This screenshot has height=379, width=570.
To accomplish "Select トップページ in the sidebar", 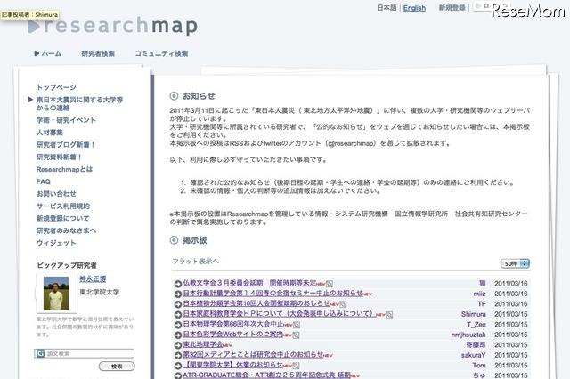I will [56, 87].
